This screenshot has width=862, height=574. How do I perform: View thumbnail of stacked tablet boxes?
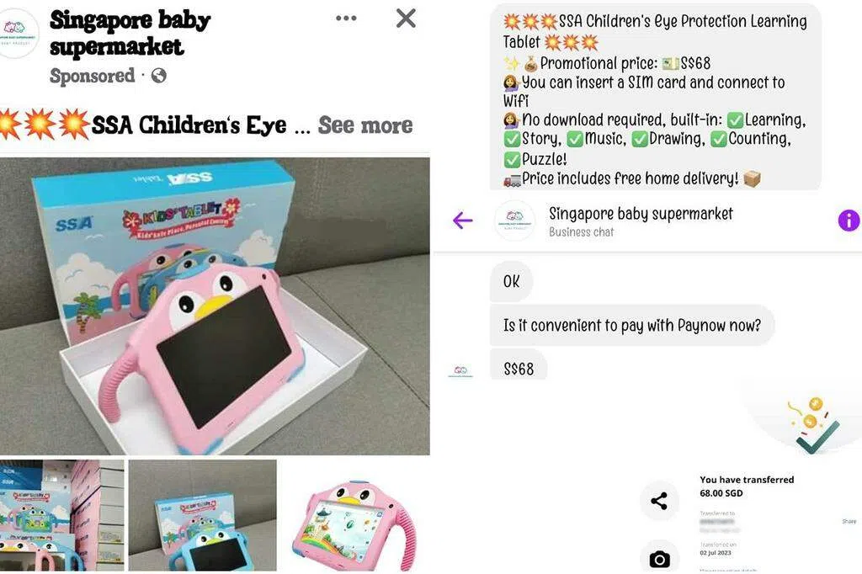[62, 515]
